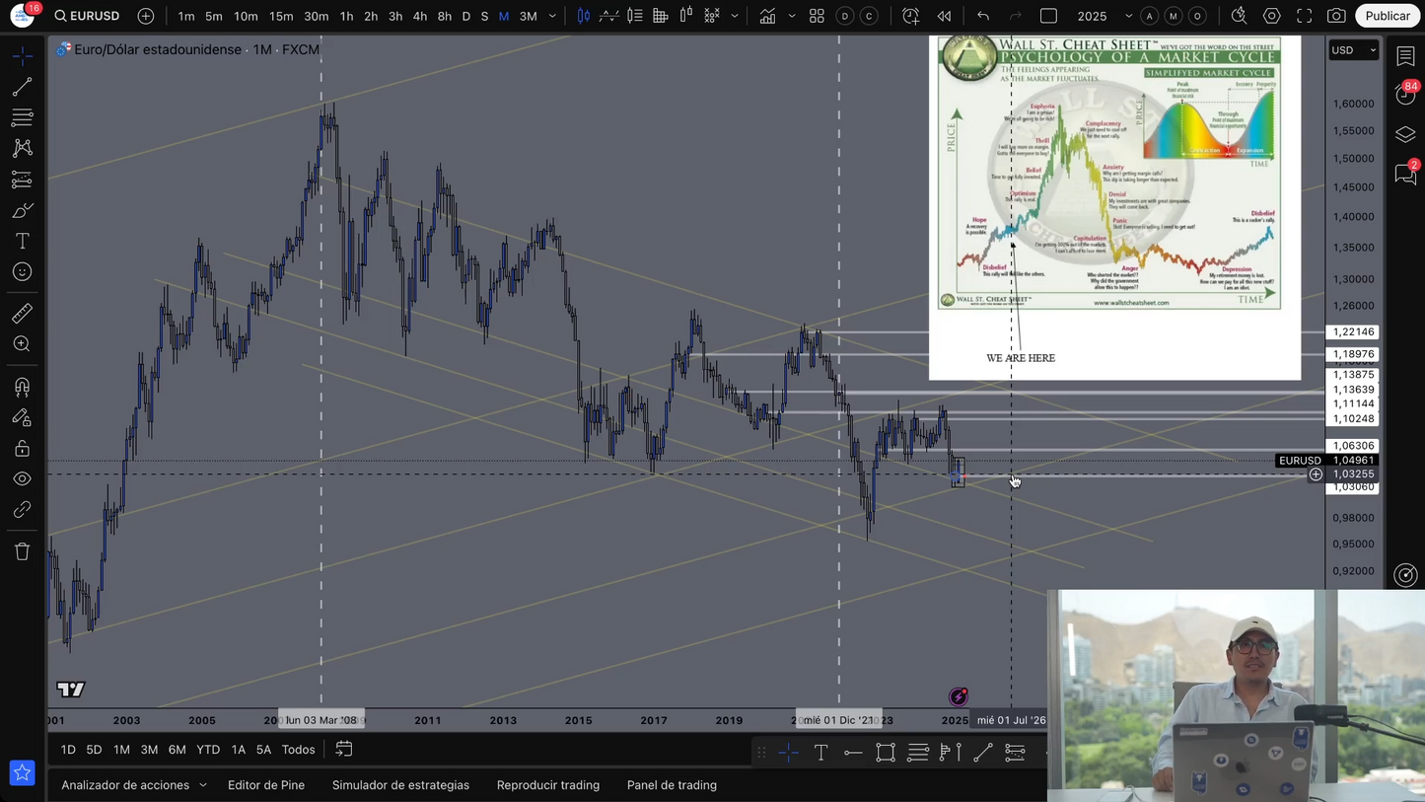
Task: Select the YTD date range
Action: click(x=208, y=750)
